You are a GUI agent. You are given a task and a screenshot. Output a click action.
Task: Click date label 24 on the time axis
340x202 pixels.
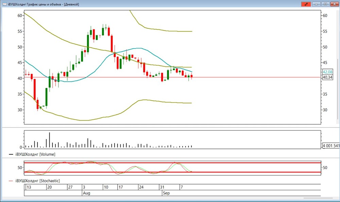tap(141, 187)
